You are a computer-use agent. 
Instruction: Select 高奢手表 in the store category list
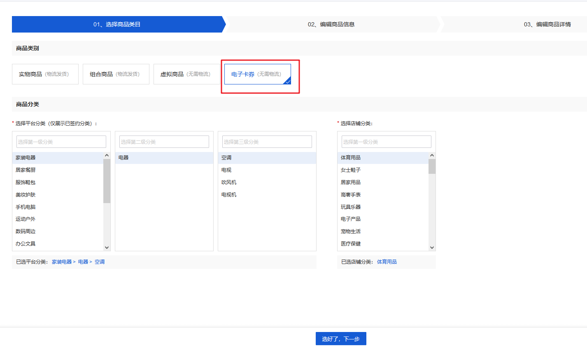click(x=383, y=195)
